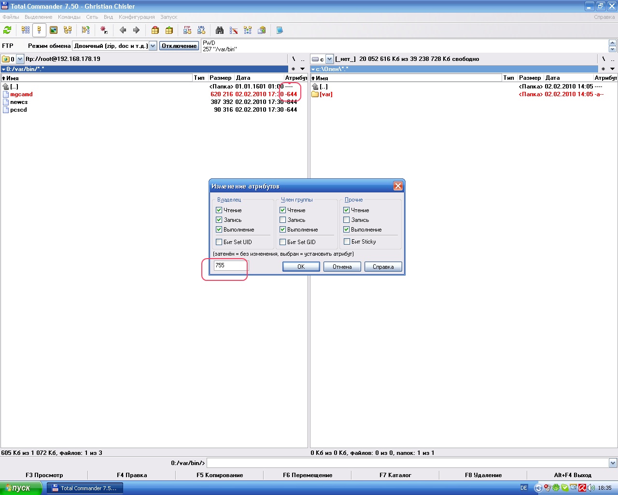
Task: Click Отключение to disconnect FTP
Action: click(179, 46)
